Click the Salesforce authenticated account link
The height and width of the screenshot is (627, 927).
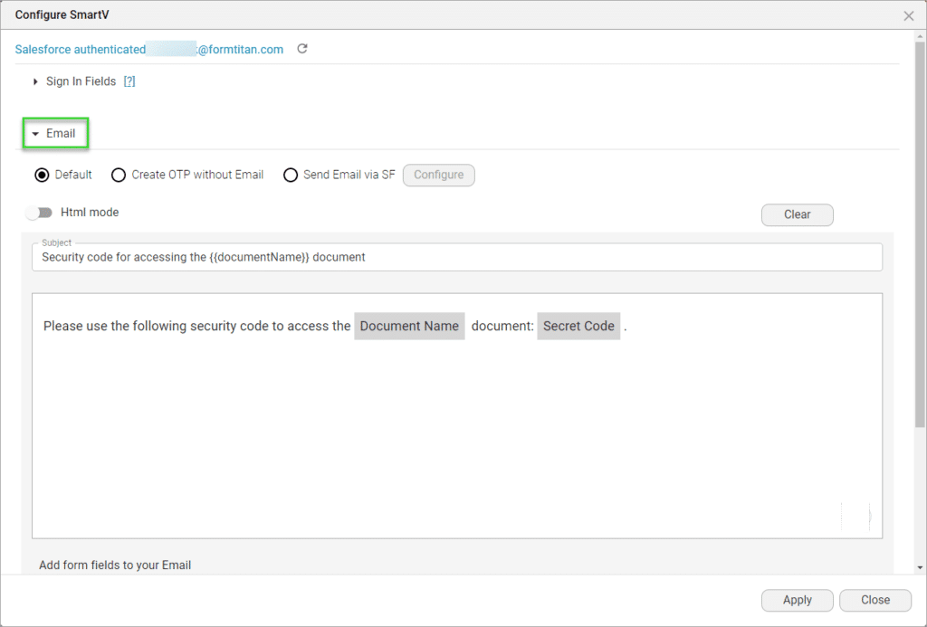click(148, 50)
